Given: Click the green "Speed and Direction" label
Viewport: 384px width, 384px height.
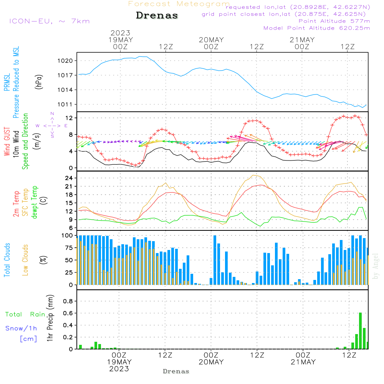Looking at the screenshot, I should pos(25,141).
